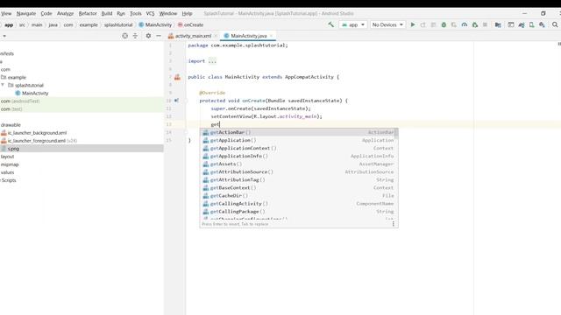Choose getBaseContext() from the completion list
Image resolution: width=561 pixels, height=315 pixels.
(299, 187)
